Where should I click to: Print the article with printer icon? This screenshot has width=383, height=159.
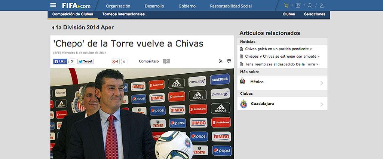pyautogui.click(x=229, y=61)
